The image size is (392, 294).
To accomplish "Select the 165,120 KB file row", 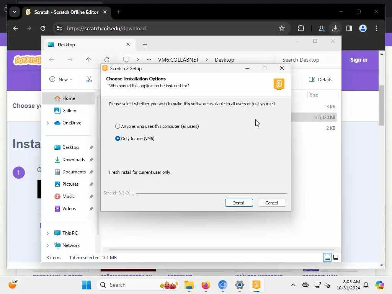I will [x=314, y=117].
